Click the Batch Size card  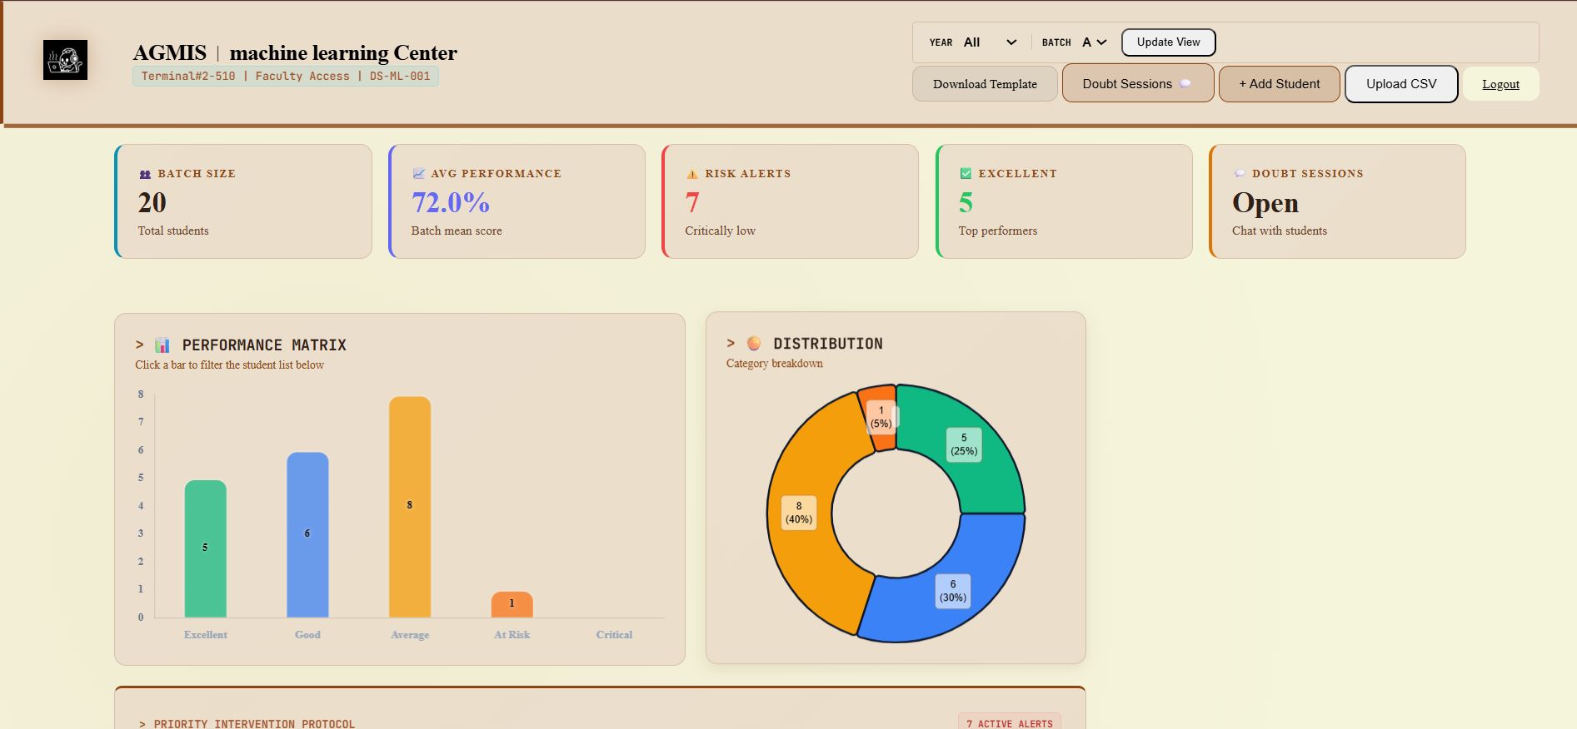click(x=243, y=201)
